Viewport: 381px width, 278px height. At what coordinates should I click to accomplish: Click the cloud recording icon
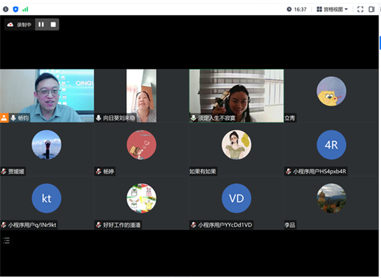(11, 24)
